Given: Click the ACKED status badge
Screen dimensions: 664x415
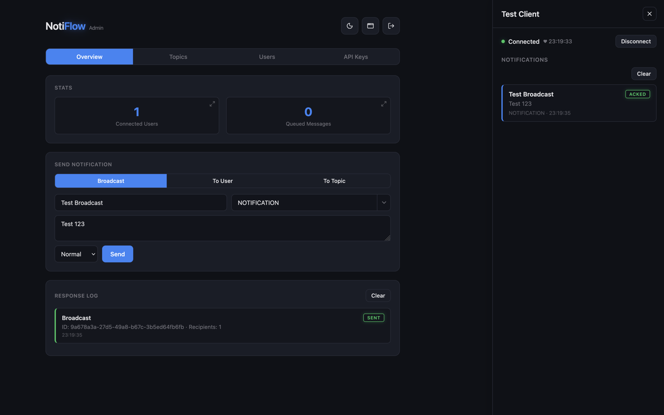Looking at the screenshot, I should click(x=637, y=94).
